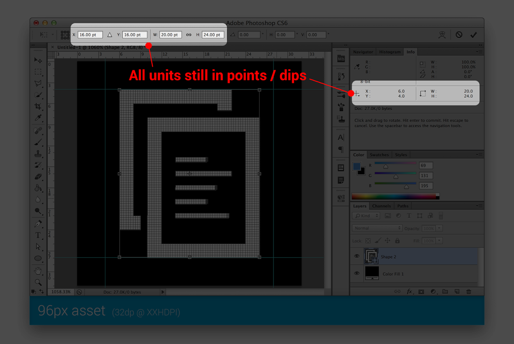Screen dimensions: 514x344
Task: Switch to the Channels tab
Action: (381, 206)
